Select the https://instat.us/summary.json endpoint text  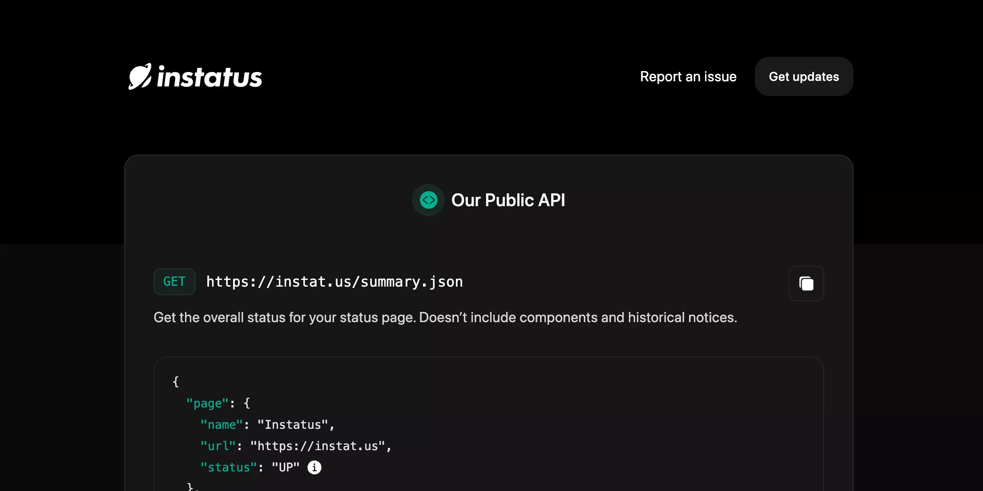point(334,282)
